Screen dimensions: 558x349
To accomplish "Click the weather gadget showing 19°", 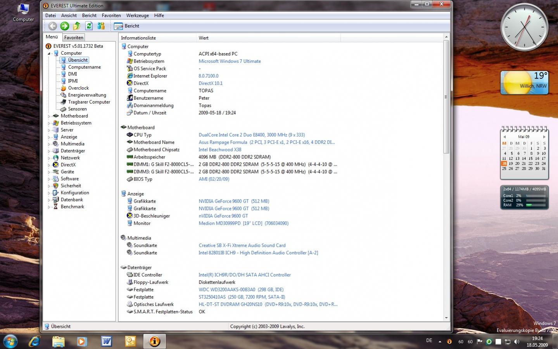I will tap(524, 83).
